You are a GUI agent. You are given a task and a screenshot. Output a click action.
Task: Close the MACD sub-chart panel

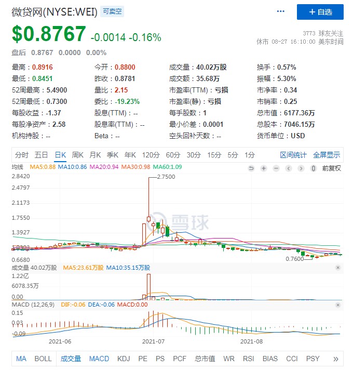tap(338, 303)
